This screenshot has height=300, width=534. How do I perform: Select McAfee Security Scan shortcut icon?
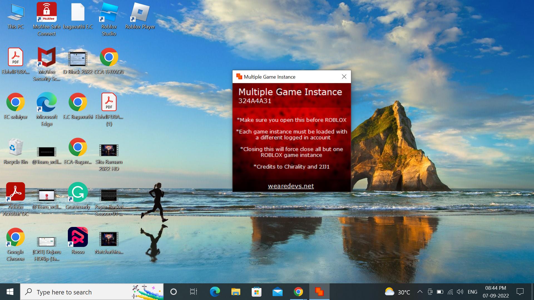pos(46,64)
